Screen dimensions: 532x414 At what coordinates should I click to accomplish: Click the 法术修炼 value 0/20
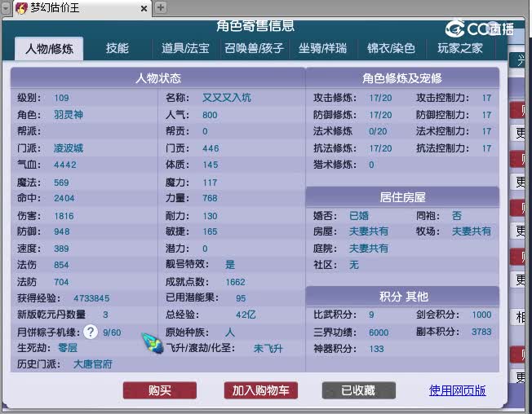point(378,131)
